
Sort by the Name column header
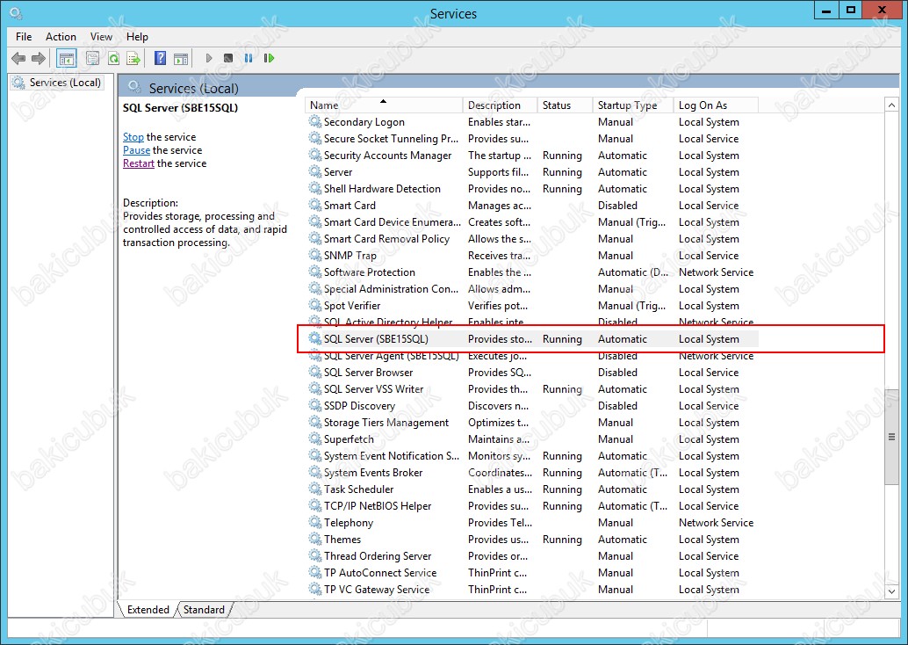pos(384,105)
